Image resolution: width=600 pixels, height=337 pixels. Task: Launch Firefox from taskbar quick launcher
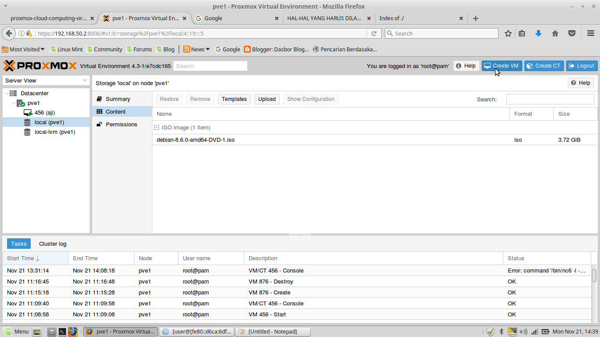[73, 331]
